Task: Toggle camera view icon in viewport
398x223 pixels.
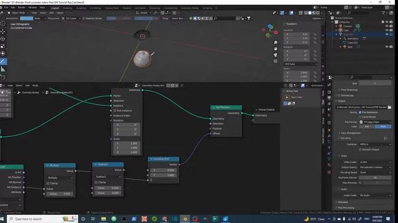Action: pos(275,55)
